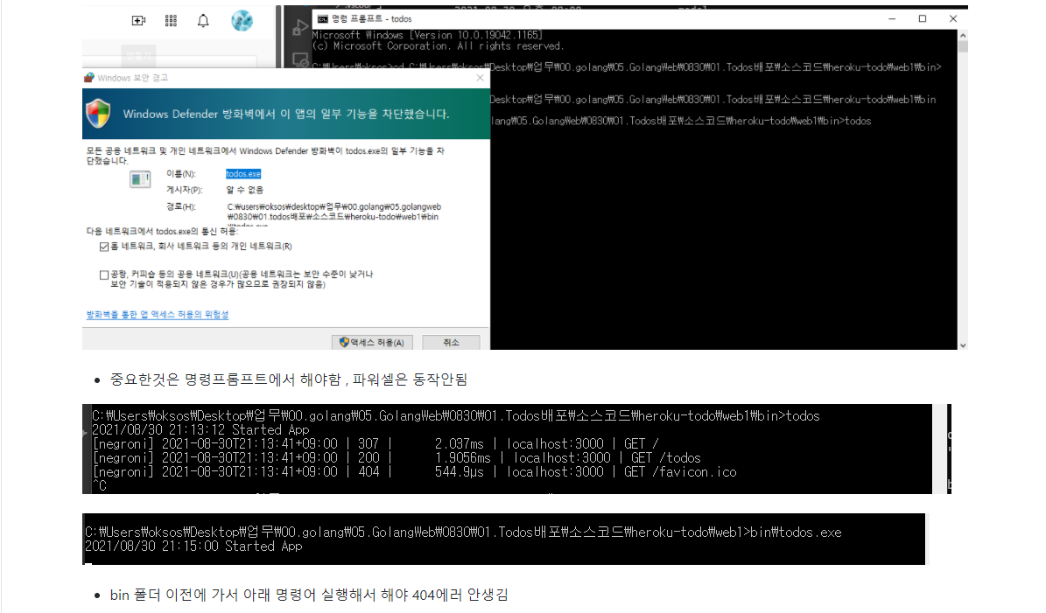Image resolution: width=1046 pixels, height=613 pixels.
Task: Click the '2021/08/30 21:15:00 Started App' line
Action: 193,547
